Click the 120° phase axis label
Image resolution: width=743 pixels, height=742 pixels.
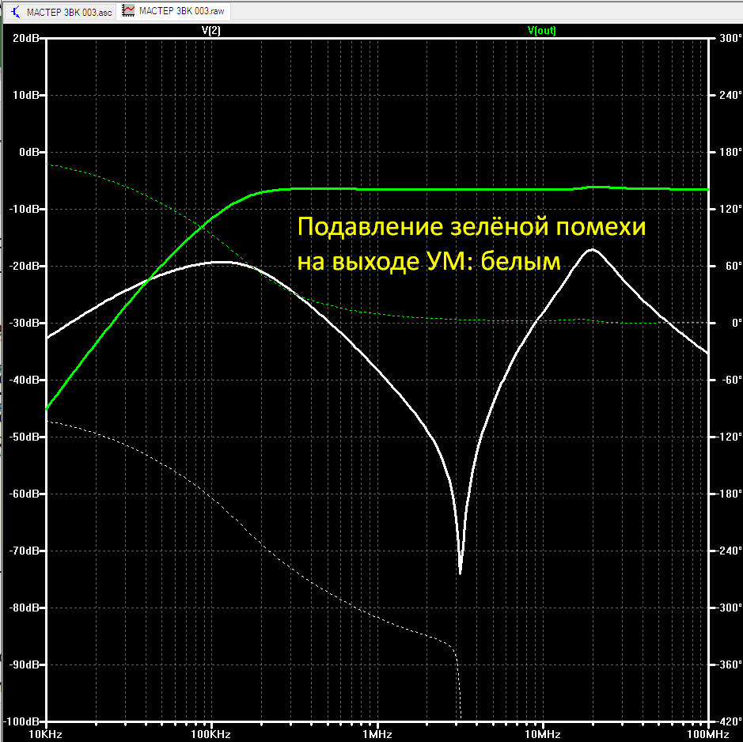click(730, 209)
